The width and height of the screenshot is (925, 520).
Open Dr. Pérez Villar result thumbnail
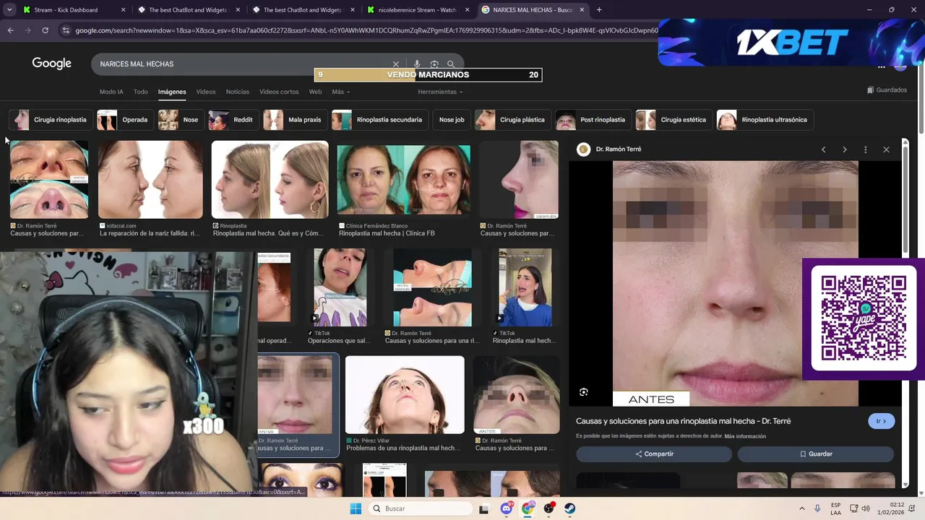click(x=405, y=394)
